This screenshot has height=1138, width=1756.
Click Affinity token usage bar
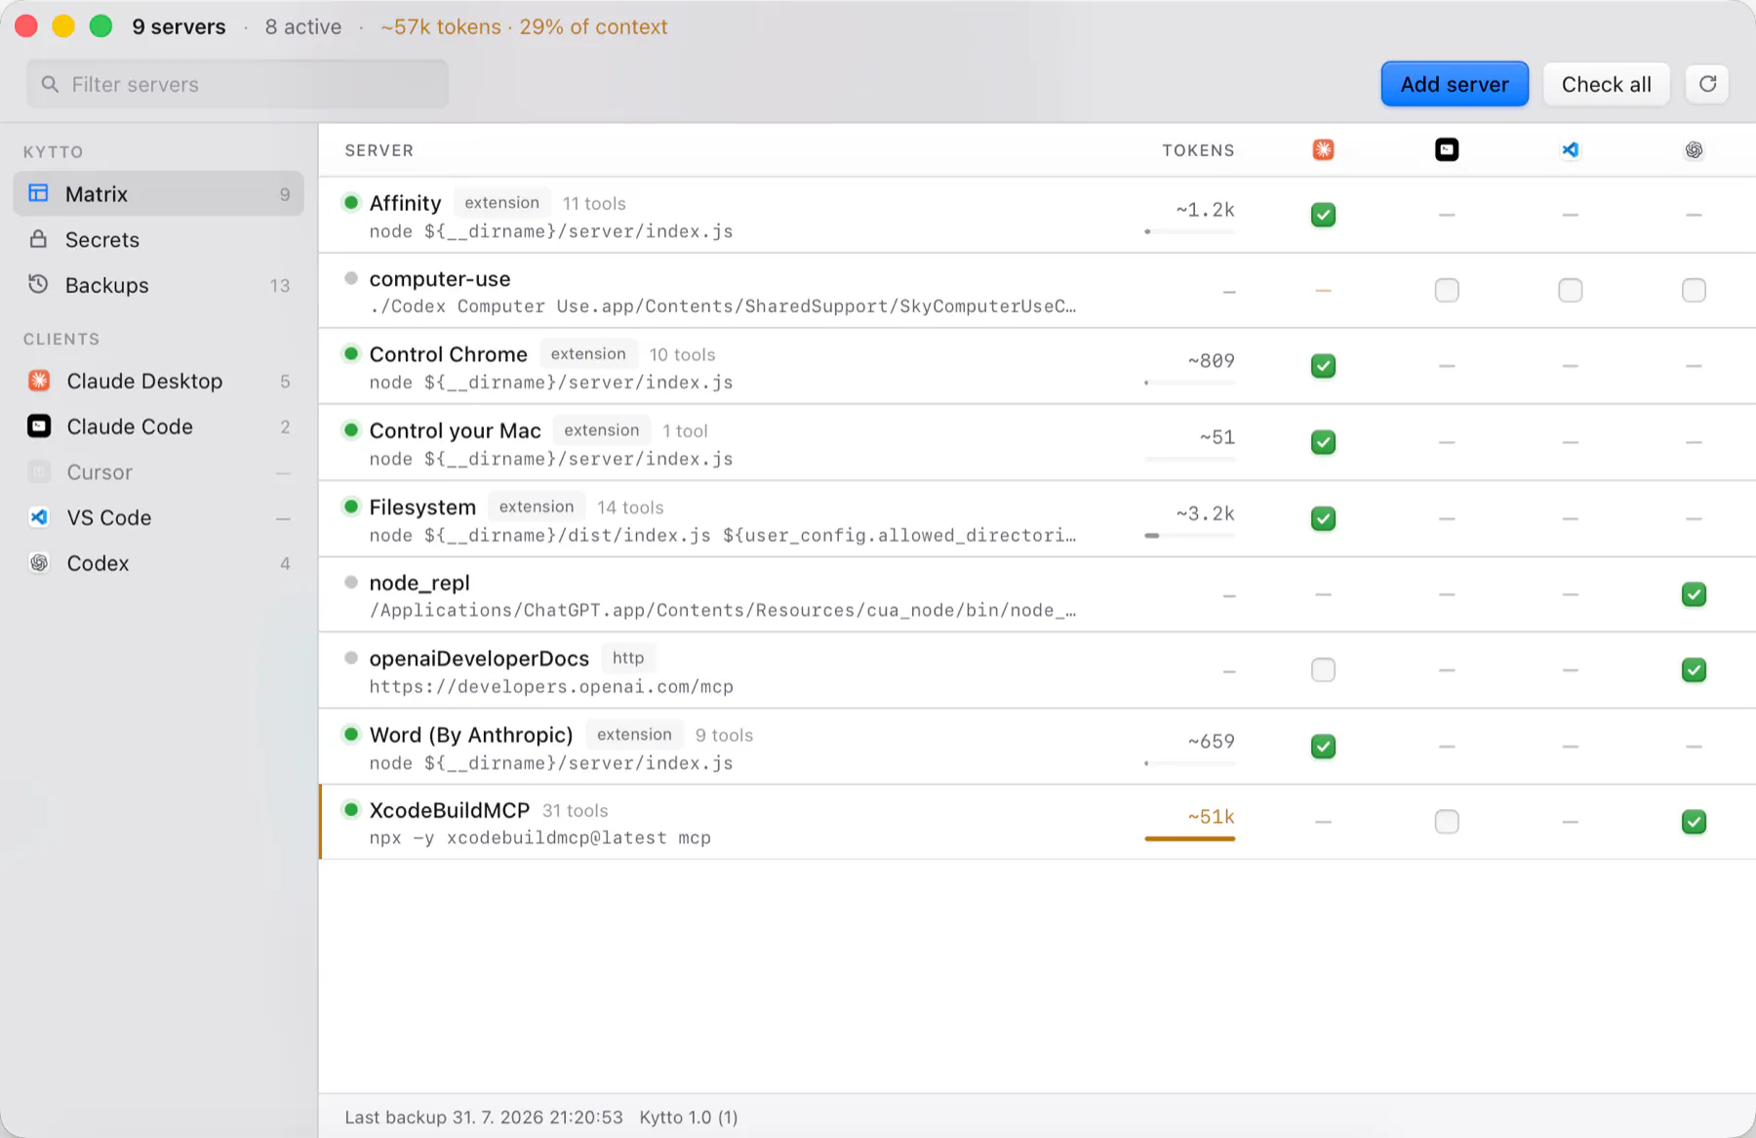point(1189,231)
